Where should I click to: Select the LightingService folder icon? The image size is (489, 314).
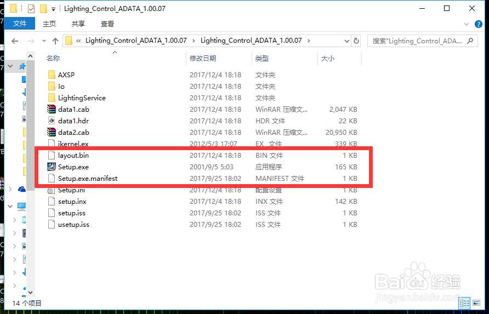coord(52,98)
